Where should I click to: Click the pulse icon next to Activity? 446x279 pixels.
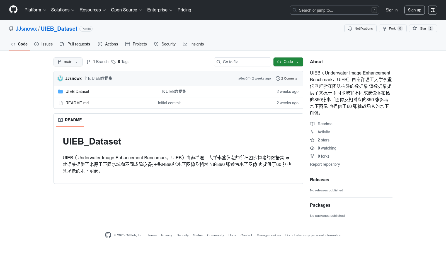(x=312, y=132)
